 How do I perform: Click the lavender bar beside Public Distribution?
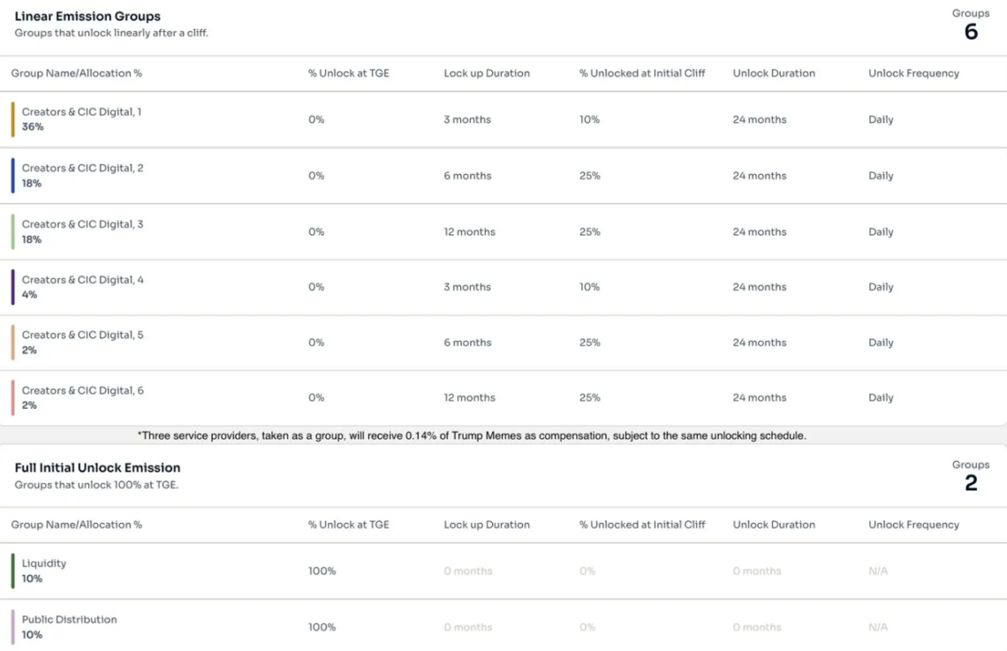pos(13,627)
